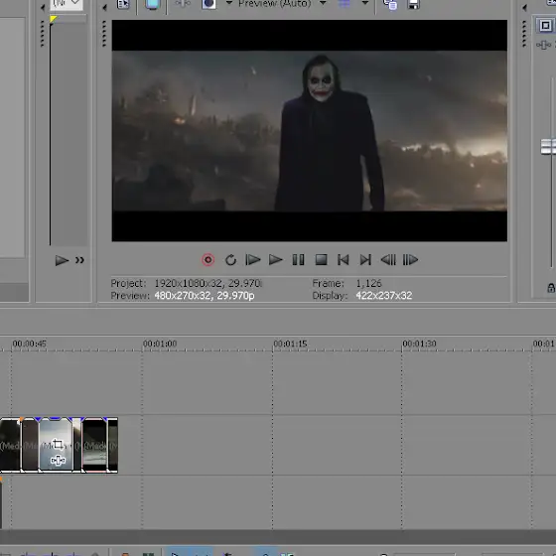Toggle Loop Playback in the preview transport

(230, 260)
